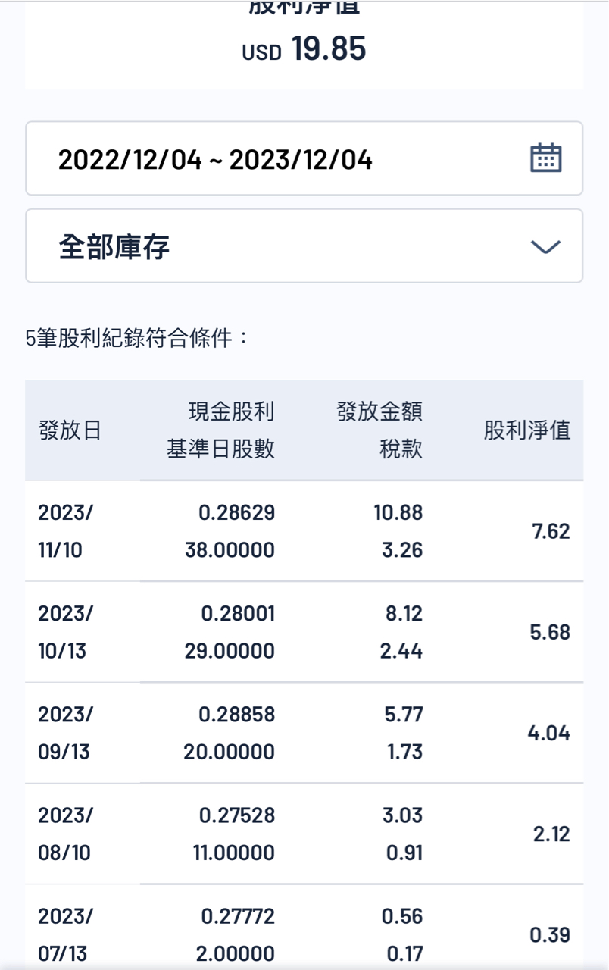Click the calendar icon in date field
The height and width of the screenshot is (970, 609).
(x=545, y=158)
